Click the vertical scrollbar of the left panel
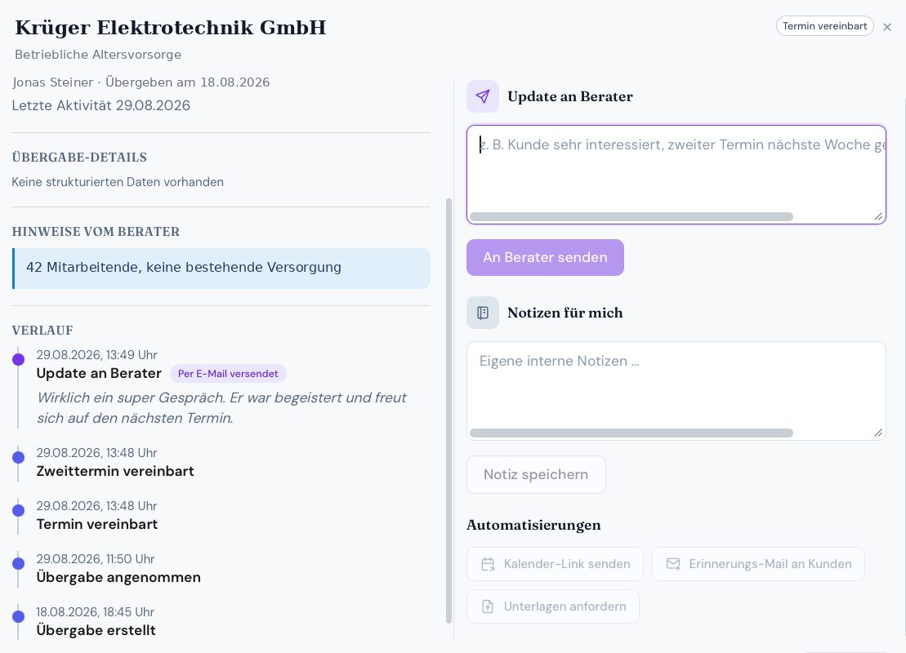Image resolution: width=906 pixels, height=653 pixels. tap(449, 411)
